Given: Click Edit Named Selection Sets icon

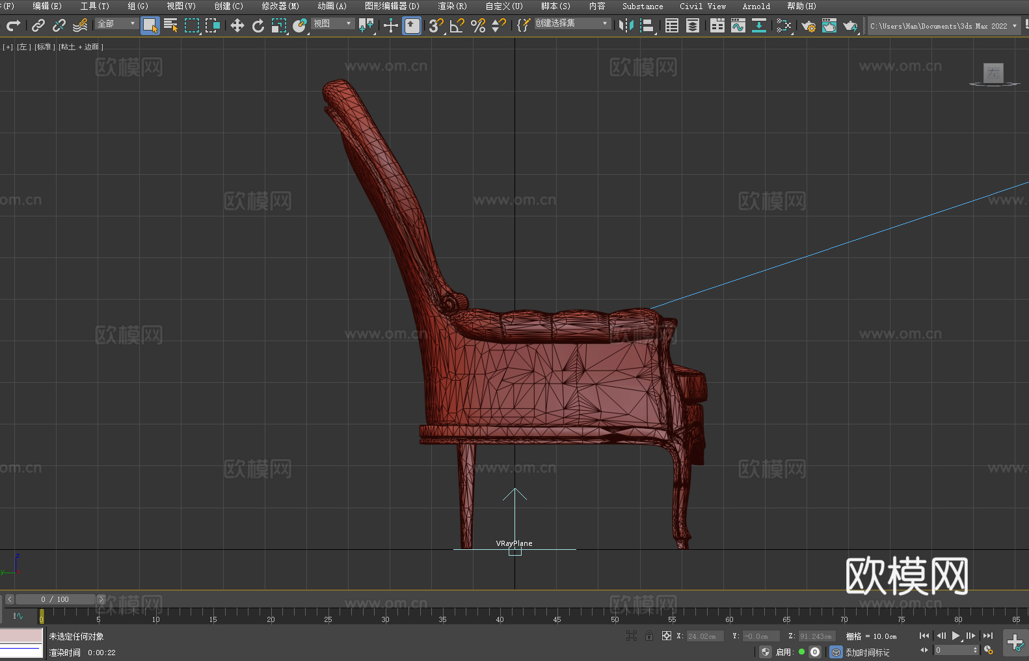Looking at the screenshot, I should click(x=524, y=25).
